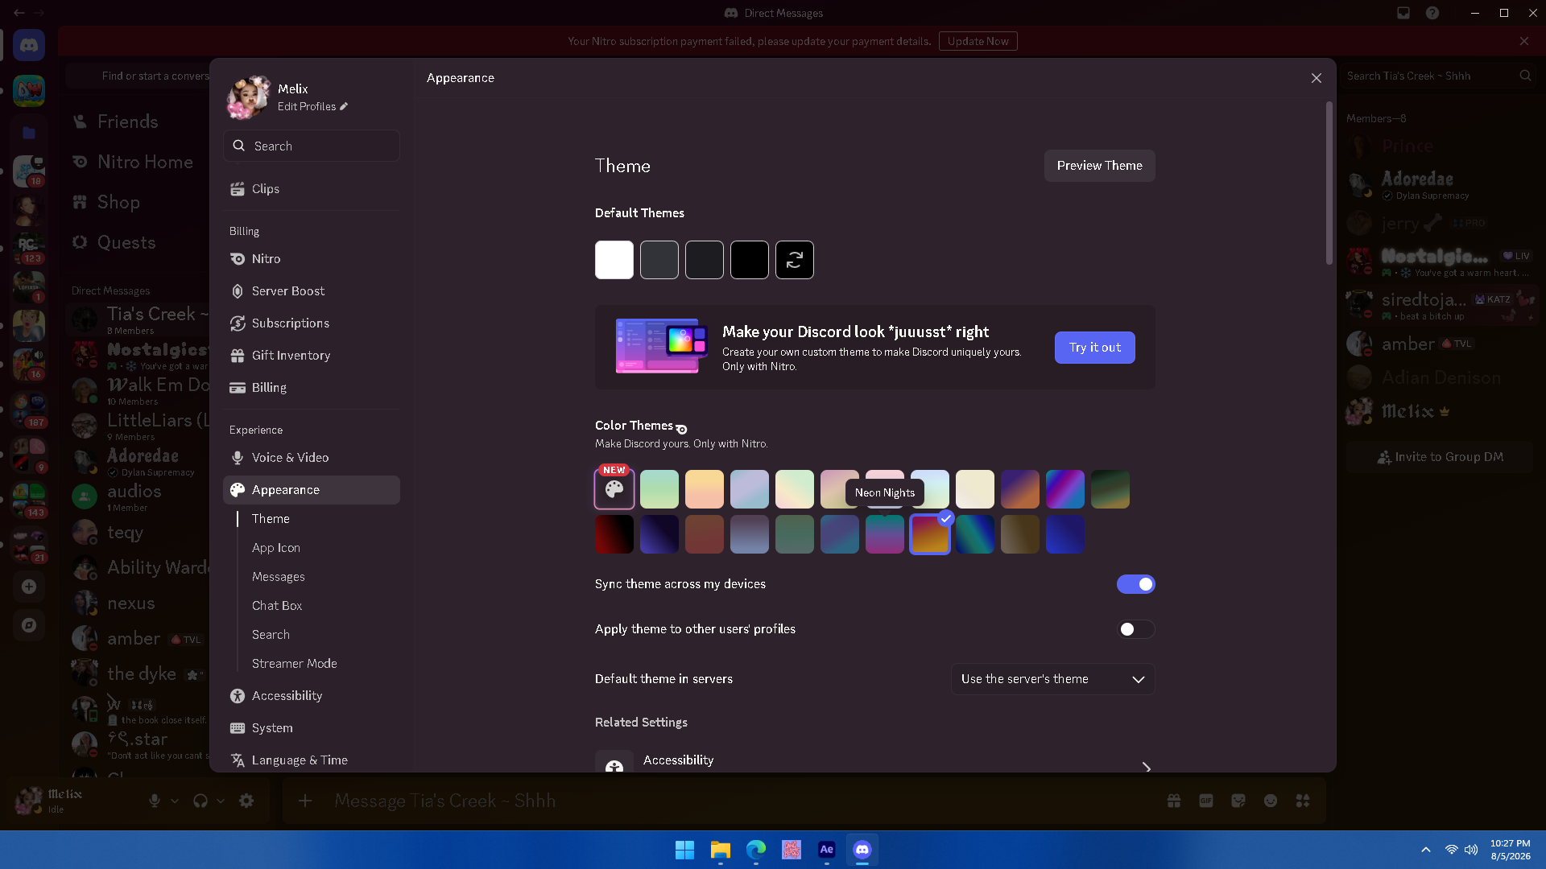Click Invite to Group DM button
The image size is (1546, 869).
[1441, 457]
